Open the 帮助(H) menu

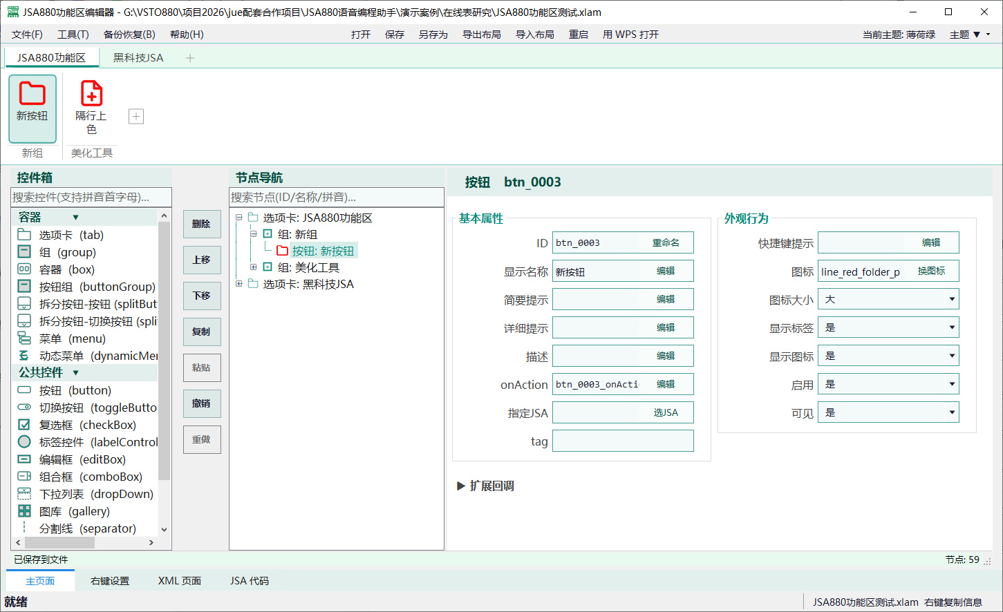tap(187, 35)
